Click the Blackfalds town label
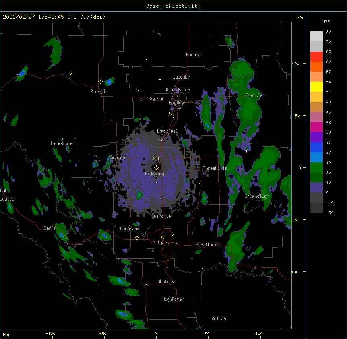Image resolution: width=347 pixels, height=339 pixels. coord(178,90)
